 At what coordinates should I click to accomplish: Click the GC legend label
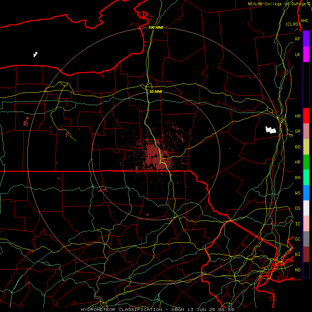[297, 239]
